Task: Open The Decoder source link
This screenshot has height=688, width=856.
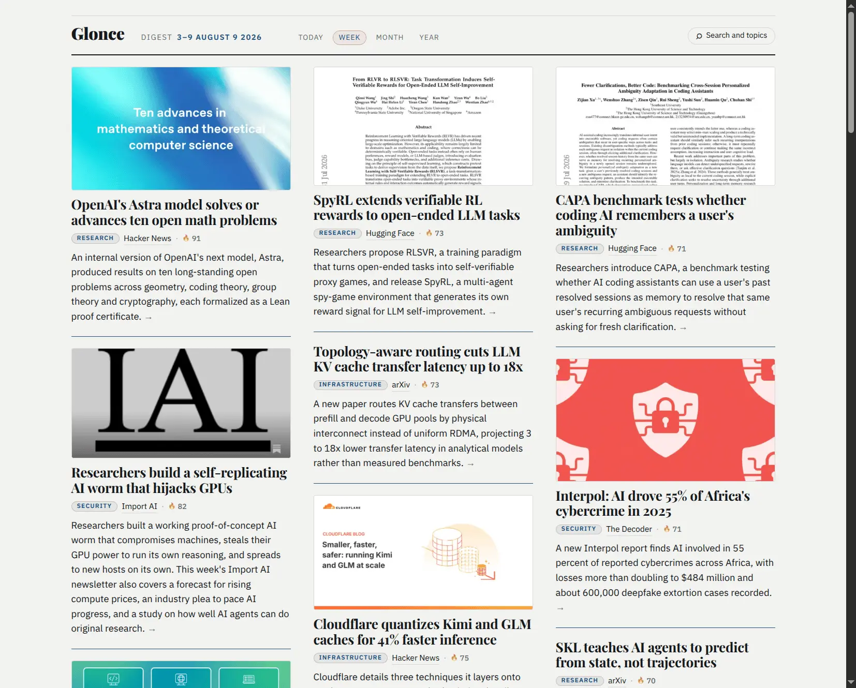Action: pos(629,529)
